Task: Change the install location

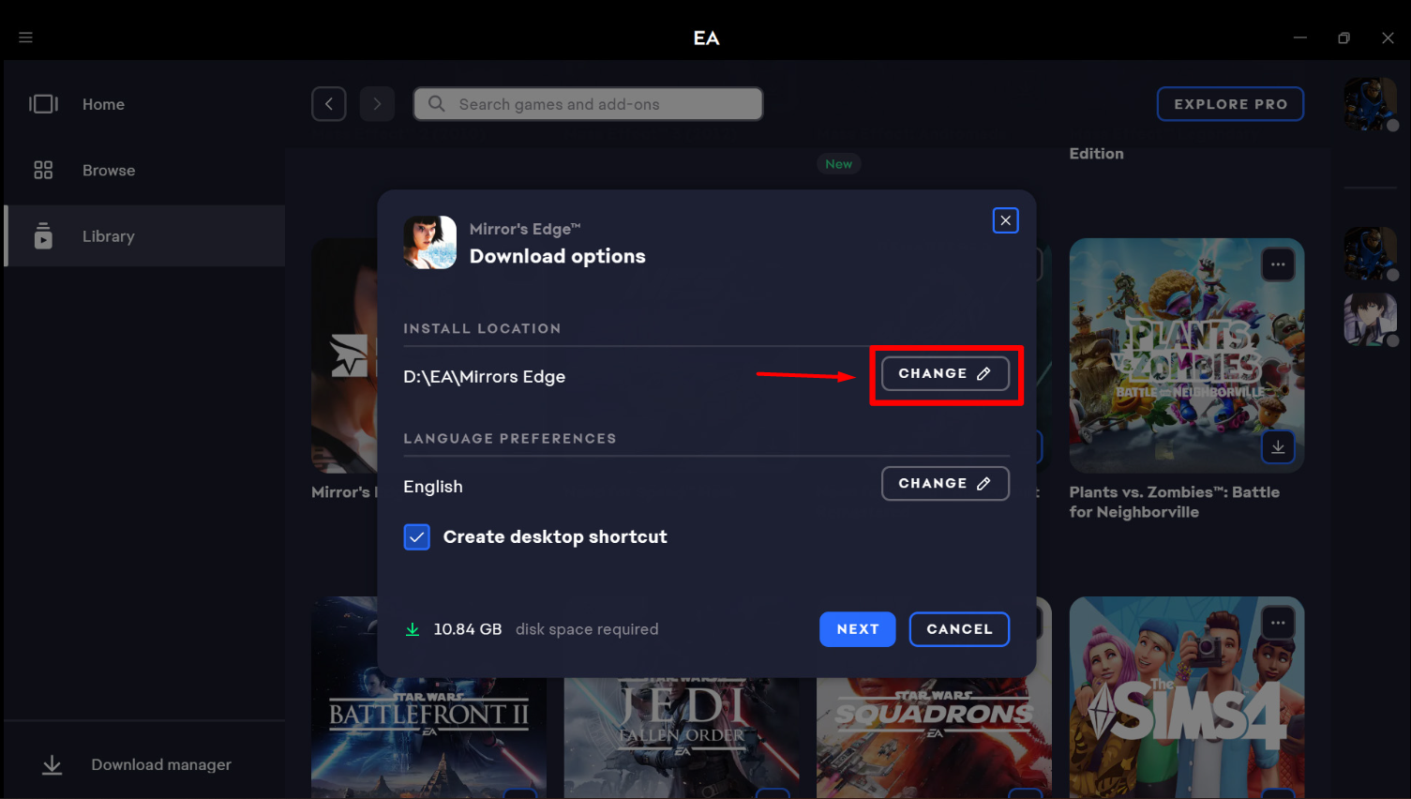Action: click(x=945, y=373)
